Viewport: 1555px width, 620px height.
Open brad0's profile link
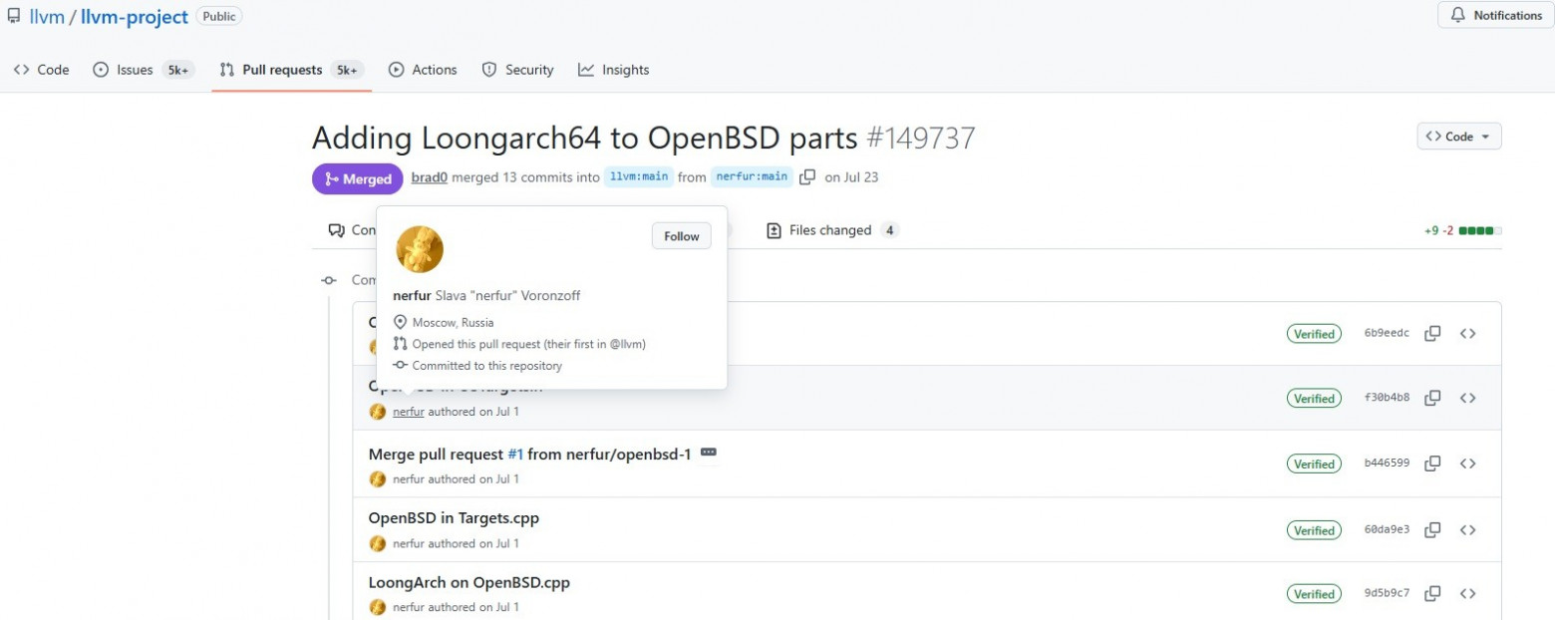[429, 176]
